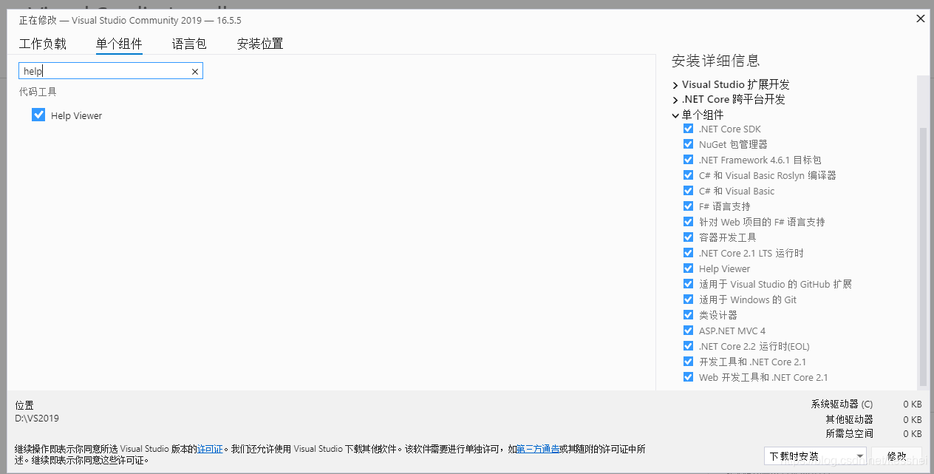Expand .NET Core 跨平台开发 section
This screenshot has height=474, width=934.
675,99
